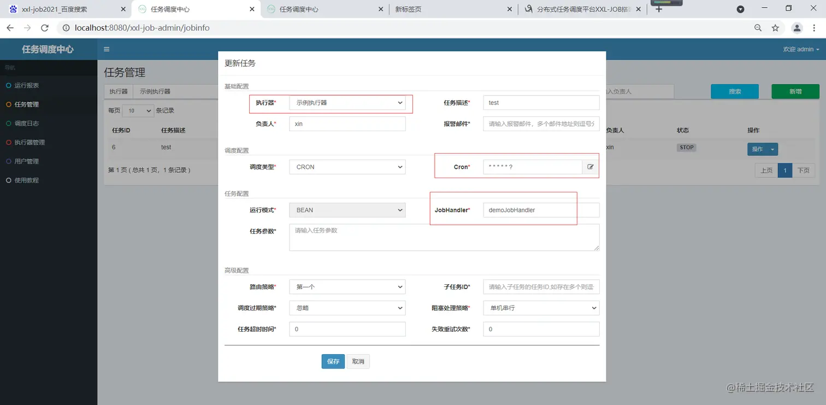Open the 欢迎 admin user dropdown
Viewport: 826px width, 405px height.
801,49
